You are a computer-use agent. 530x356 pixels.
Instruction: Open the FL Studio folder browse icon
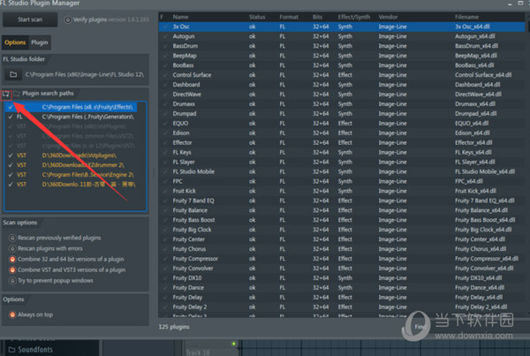pos(13,74)
